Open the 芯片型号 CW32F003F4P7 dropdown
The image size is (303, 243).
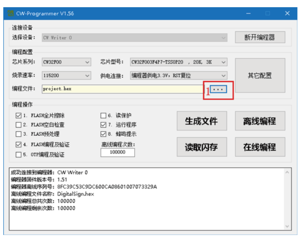[x=179, y=62]
